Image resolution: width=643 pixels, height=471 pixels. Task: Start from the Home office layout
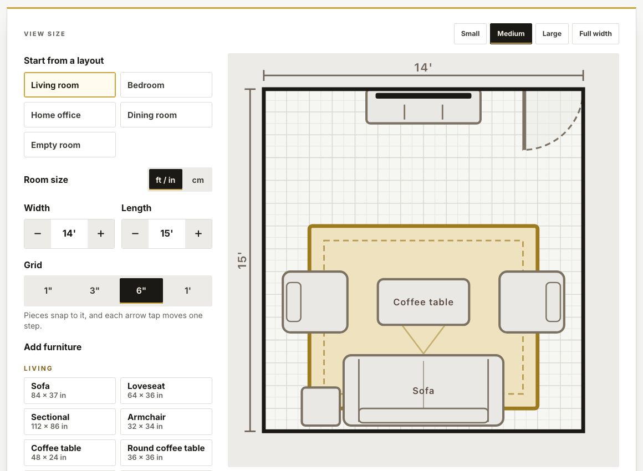click(70, 115)
